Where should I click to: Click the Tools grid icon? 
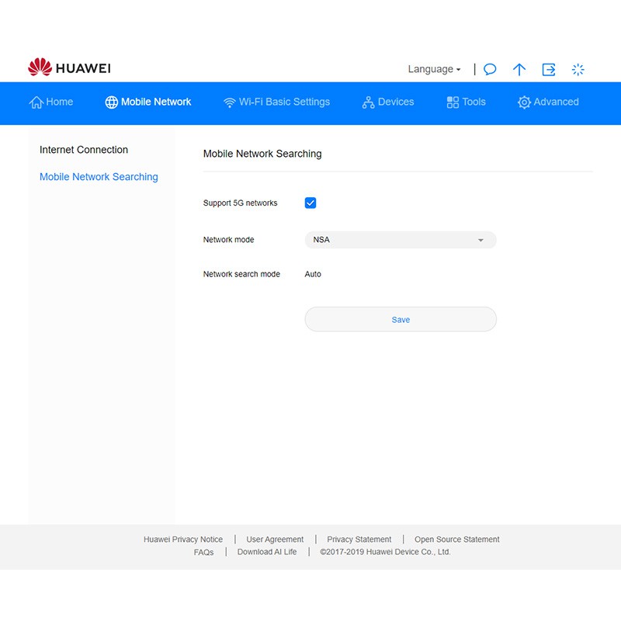[x=453, y=102]
